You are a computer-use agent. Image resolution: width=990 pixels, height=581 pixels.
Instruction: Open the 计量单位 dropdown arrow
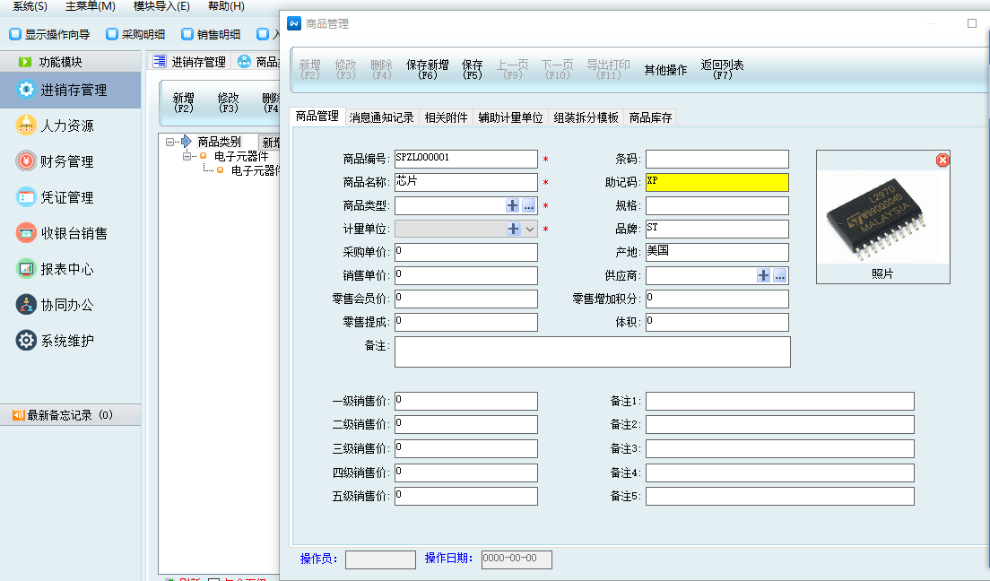tap(529, 229)
